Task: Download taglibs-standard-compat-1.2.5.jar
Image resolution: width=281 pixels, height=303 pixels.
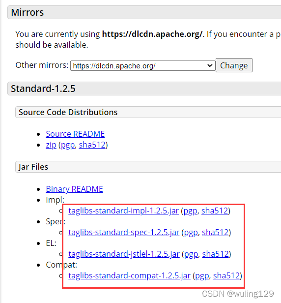Action: [x=130, y=275]
